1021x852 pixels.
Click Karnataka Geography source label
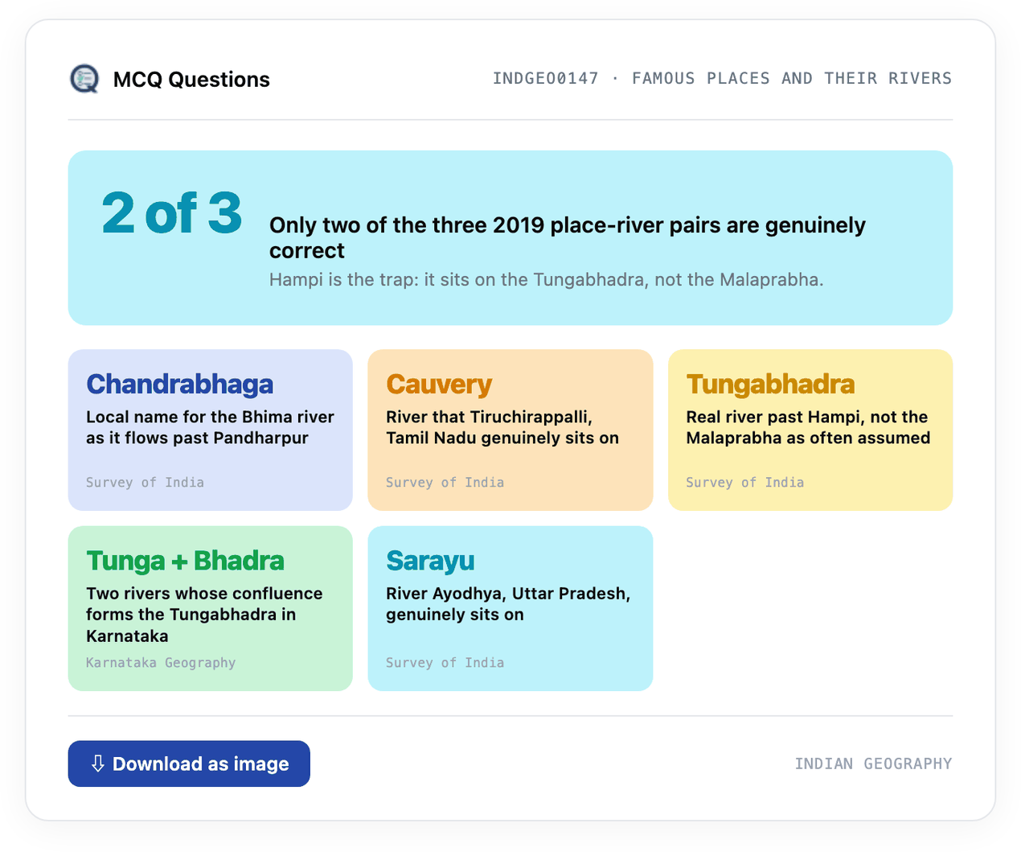[161, 662]
